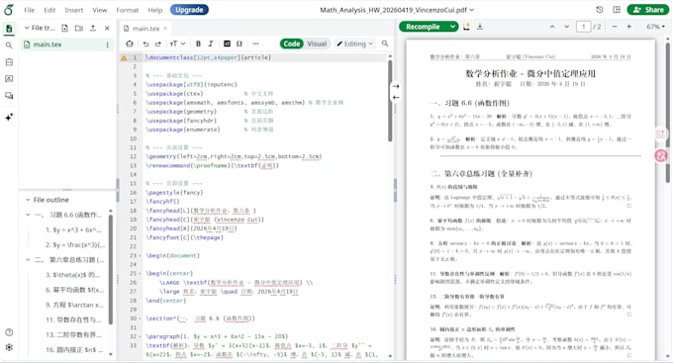673x363 pixels.
Task: Click the go to PDF location arrow
Action: pyautogui.click(x=396, y=86)
